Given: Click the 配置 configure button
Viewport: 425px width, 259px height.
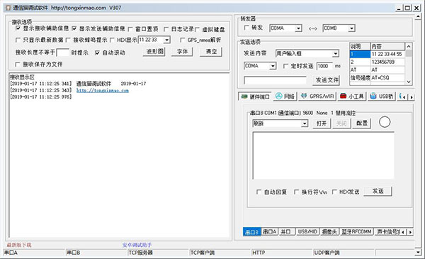Looking at the screenshot, I should 362,123.
